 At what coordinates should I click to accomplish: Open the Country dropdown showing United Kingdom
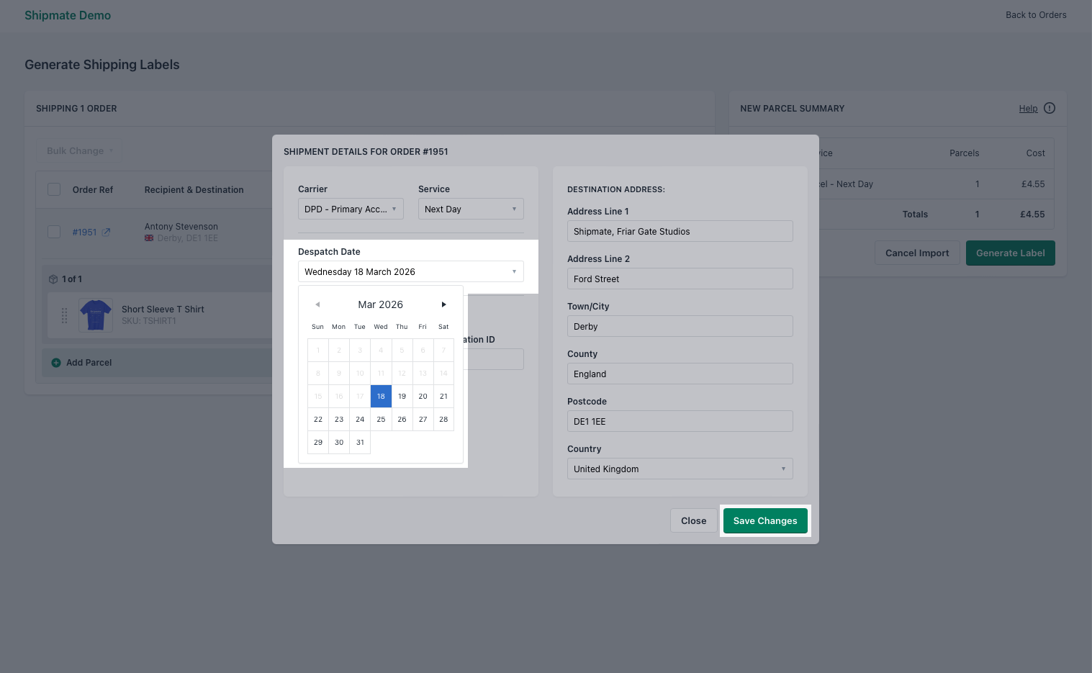680,469
